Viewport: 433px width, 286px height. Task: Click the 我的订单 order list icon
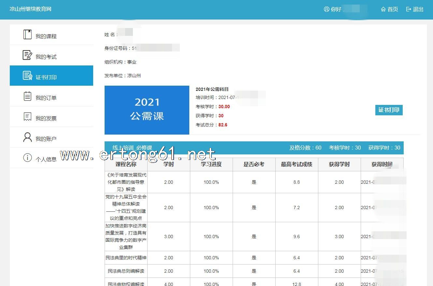28,96
